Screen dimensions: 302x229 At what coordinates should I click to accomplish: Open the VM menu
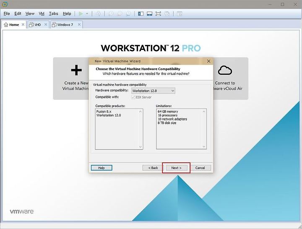(42, 13)
